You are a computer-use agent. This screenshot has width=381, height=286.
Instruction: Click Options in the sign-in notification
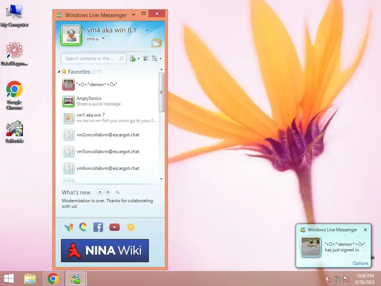tap(360, 263)
